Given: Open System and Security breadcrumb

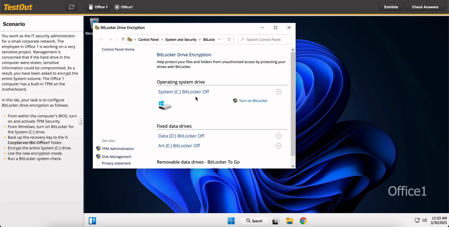Looking at the screenshot, I should [x=181, y=40].
